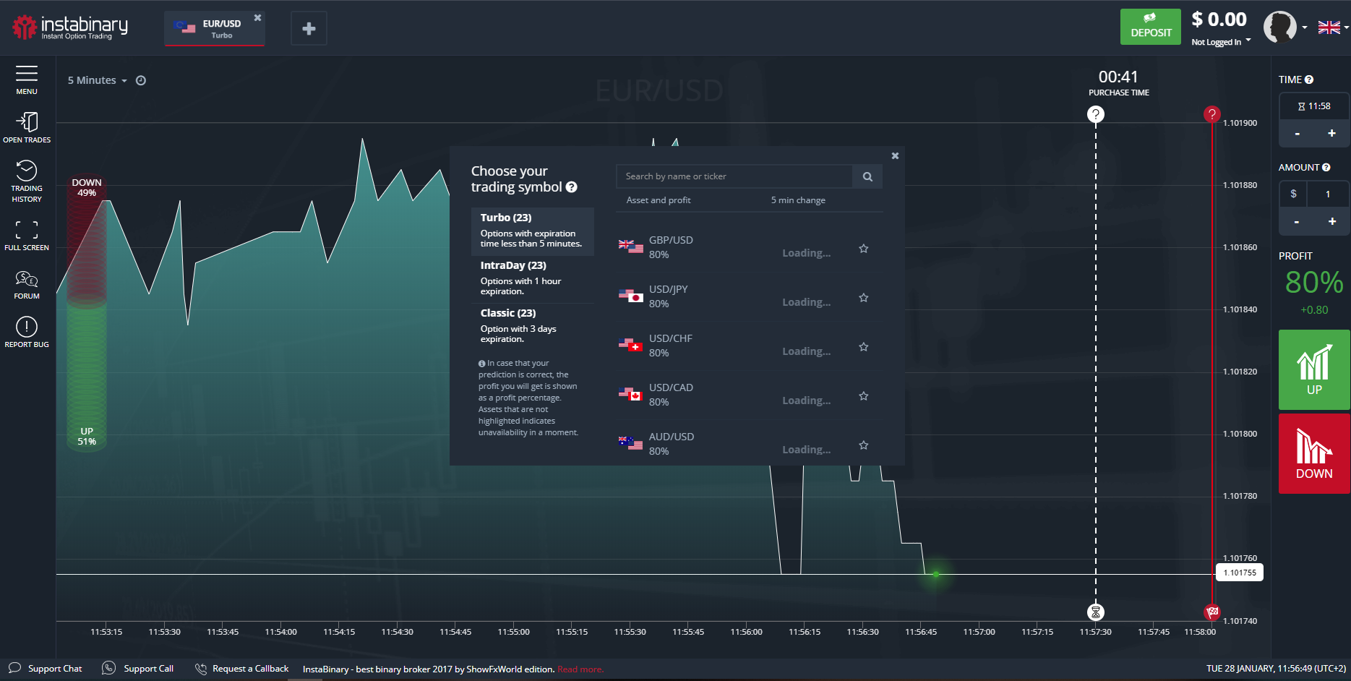This screenshot has height=681, width=1351.
Task: Open the language flag dropdown
Action: (x=1332, y=27)
